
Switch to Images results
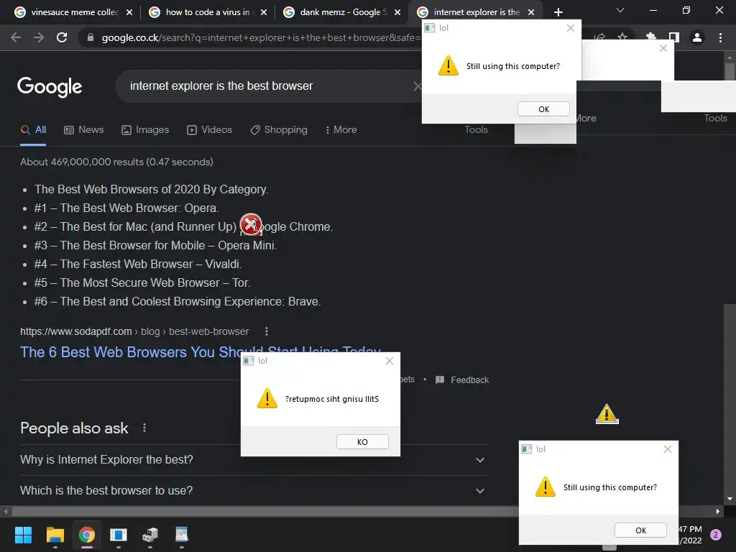145,130
